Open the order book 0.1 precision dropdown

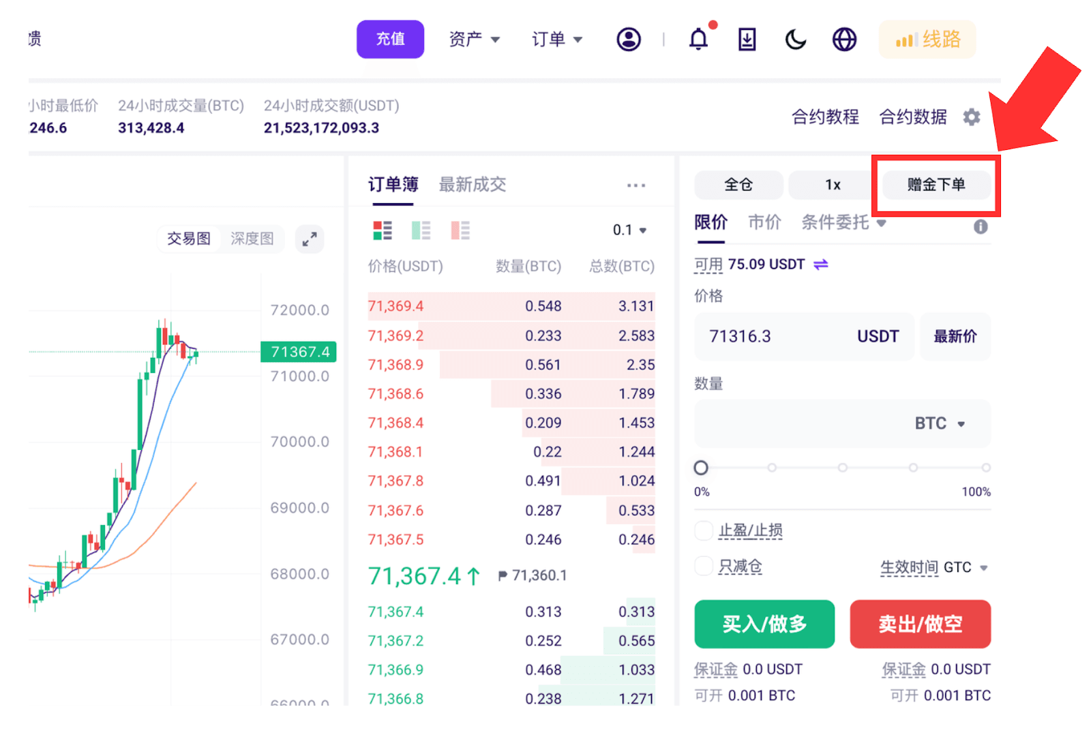tap(629, 230)
